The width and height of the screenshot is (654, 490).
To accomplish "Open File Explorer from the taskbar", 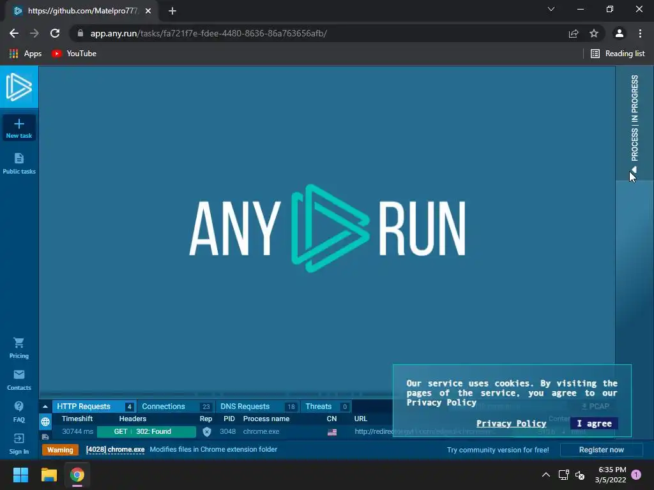I will (49, 475).
